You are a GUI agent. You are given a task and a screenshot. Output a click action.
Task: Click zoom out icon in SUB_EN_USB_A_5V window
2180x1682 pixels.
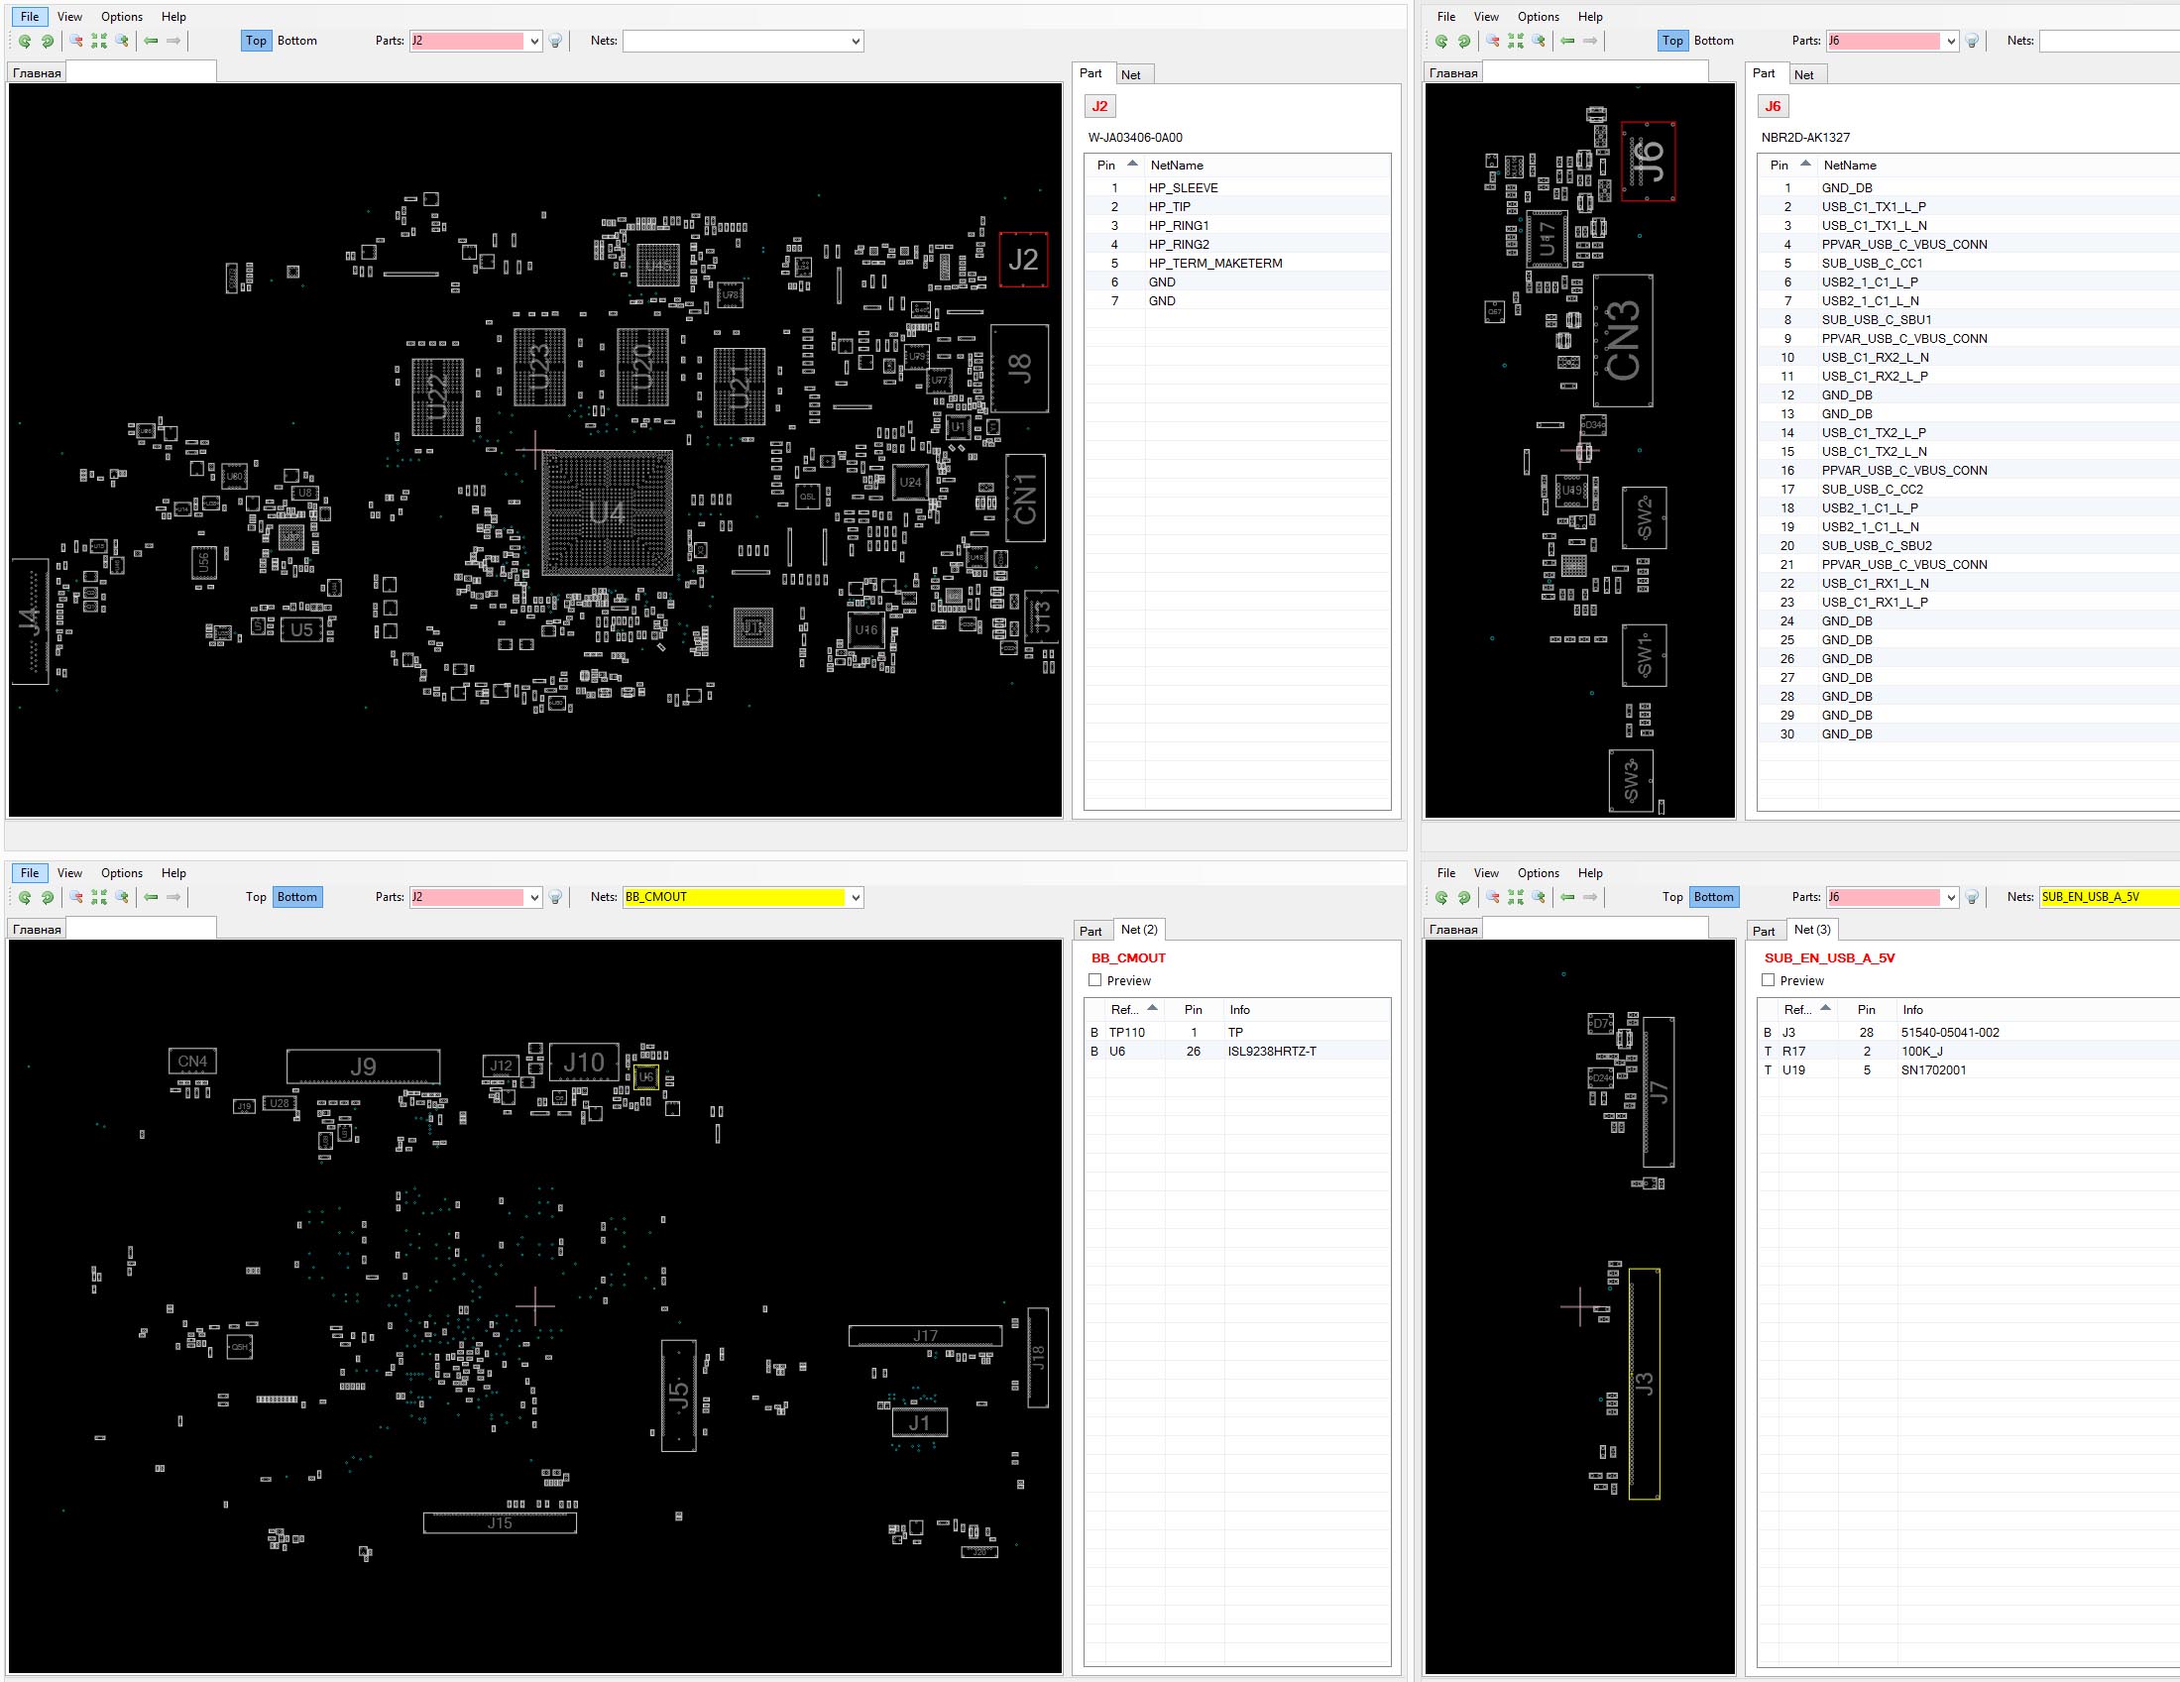[x=1492, y=897]
